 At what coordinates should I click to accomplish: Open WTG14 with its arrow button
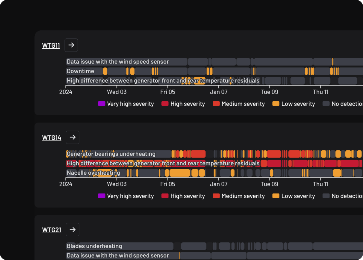(x=72, y=137)
